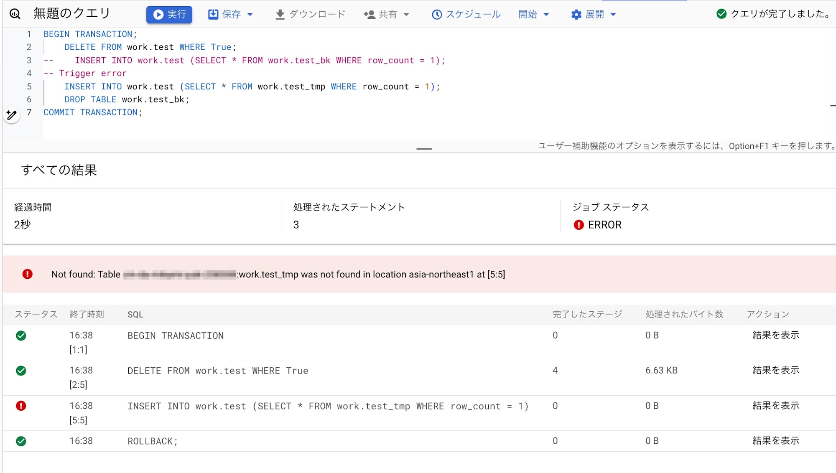Click the red ERROR job status icon
Image resolution: width=836 pixels, height=473 pixels.
tap(579, 225)
